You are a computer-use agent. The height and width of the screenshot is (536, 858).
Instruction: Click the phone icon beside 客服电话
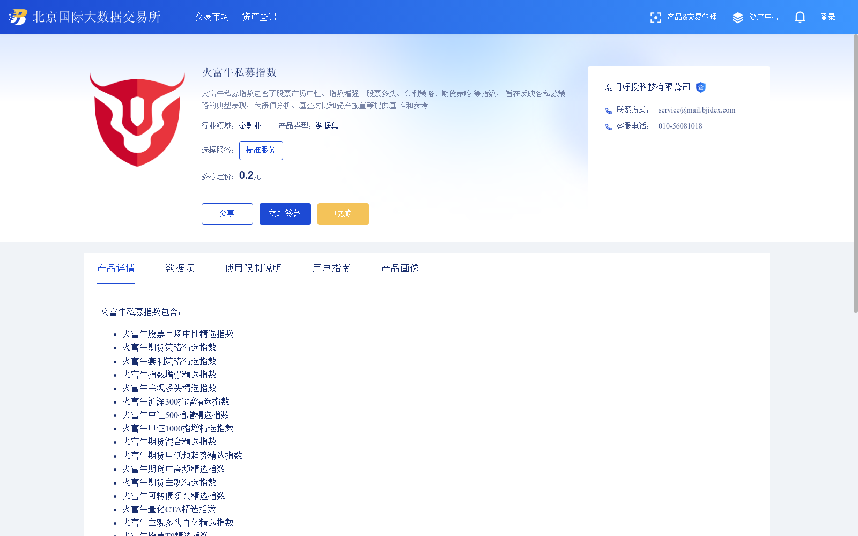point(609,127)
